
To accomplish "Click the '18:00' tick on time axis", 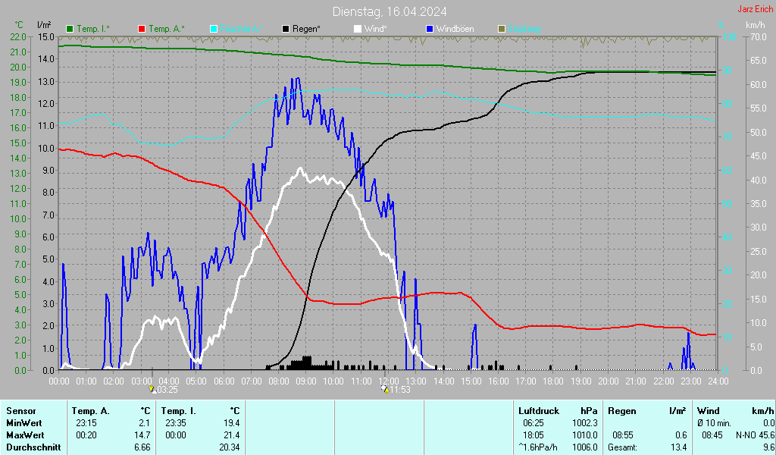I will (553, 381).
